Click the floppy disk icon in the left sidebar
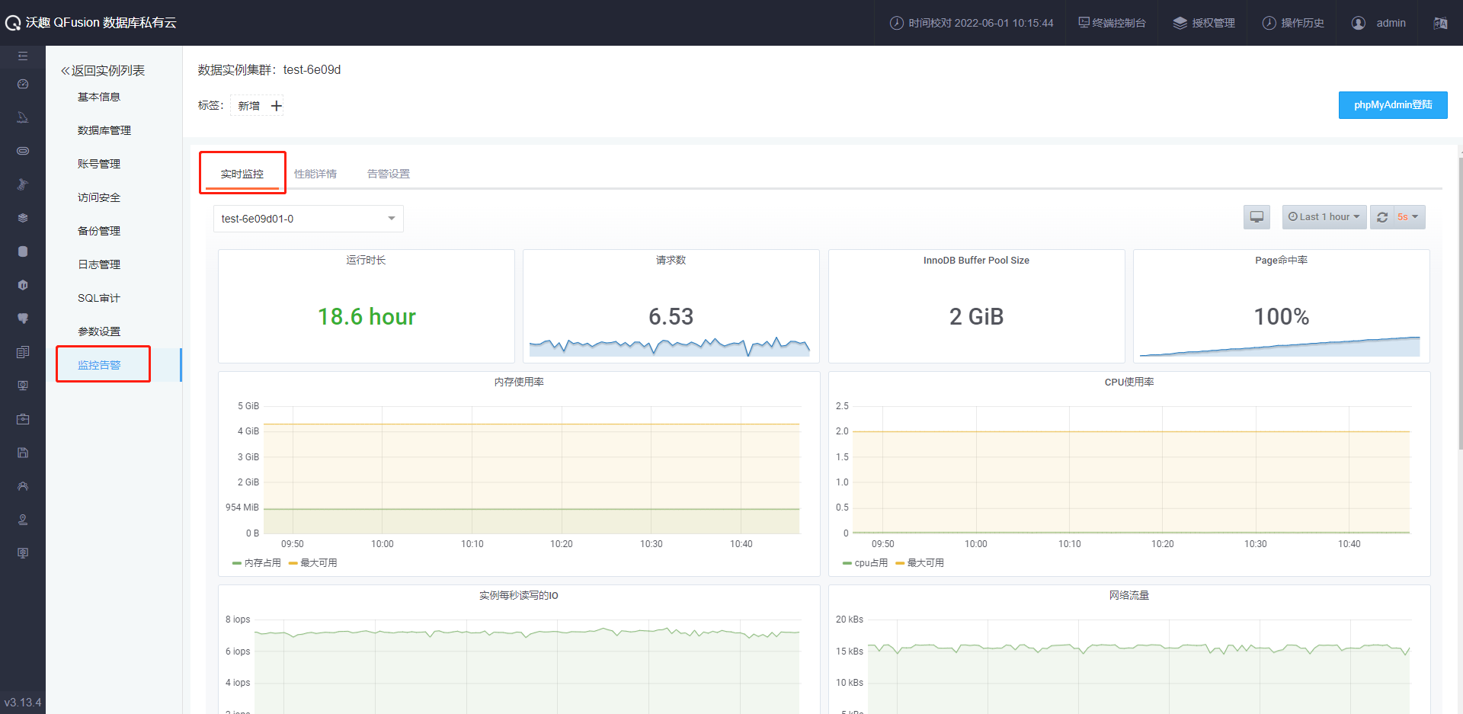The image size is (1463, 714). click(x=23, y=453)
